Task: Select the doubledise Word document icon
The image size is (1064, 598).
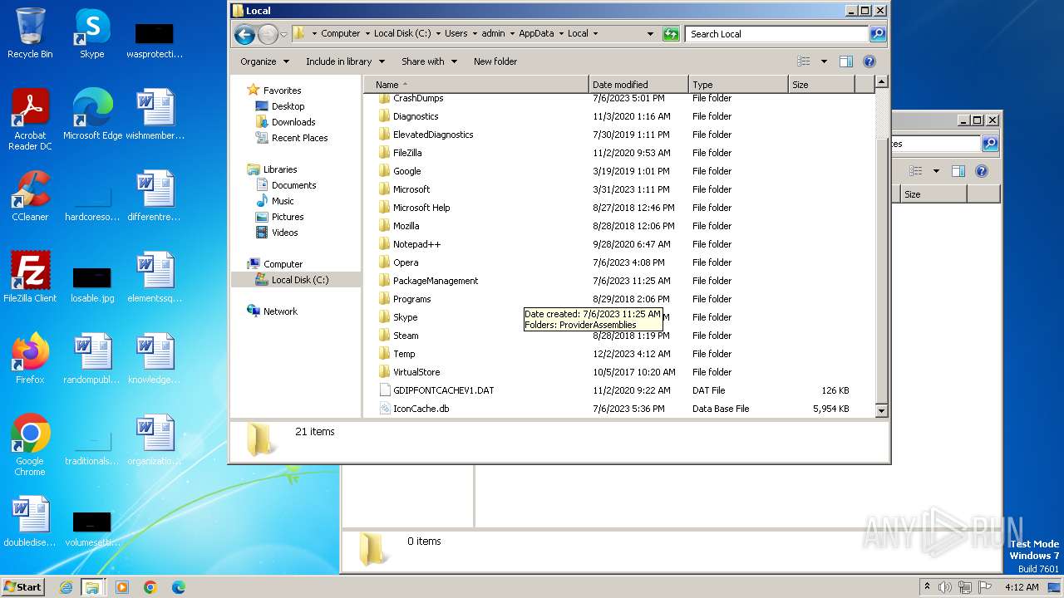Action: pos(30,521)
